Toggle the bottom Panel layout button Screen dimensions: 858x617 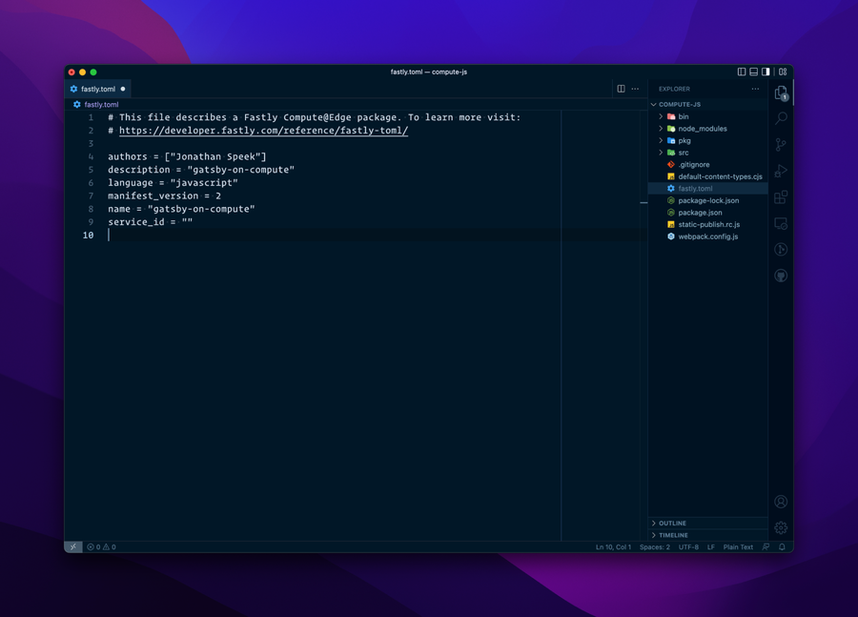[x=753, y=72]
